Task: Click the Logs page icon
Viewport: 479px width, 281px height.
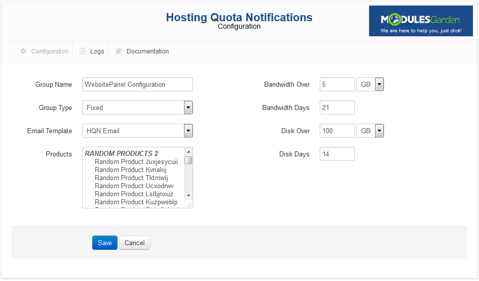Action: 83,51
